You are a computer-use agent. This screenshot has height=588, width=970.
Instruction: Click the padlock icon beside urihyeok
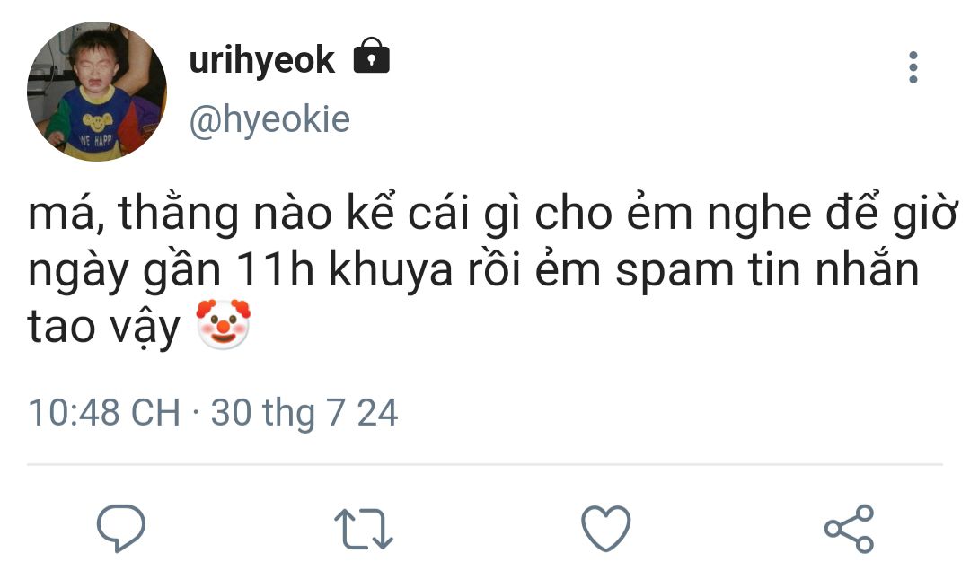click(372, 57)
